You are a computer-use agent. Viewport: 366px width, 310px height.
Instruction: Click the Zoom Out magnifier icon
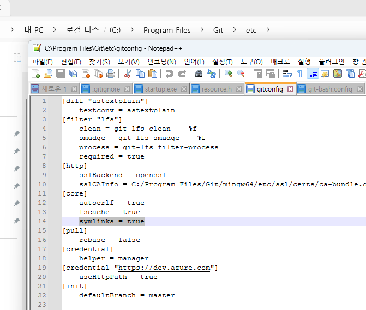(241, 74)
